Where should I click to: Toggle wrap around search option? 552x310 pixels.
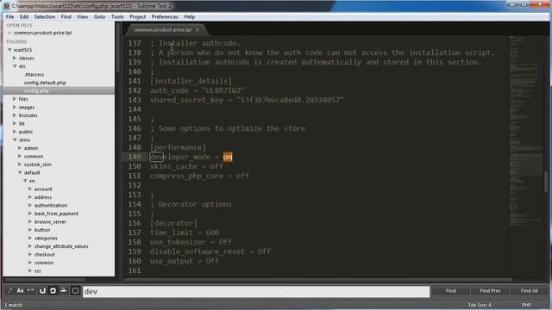(53, 291)
